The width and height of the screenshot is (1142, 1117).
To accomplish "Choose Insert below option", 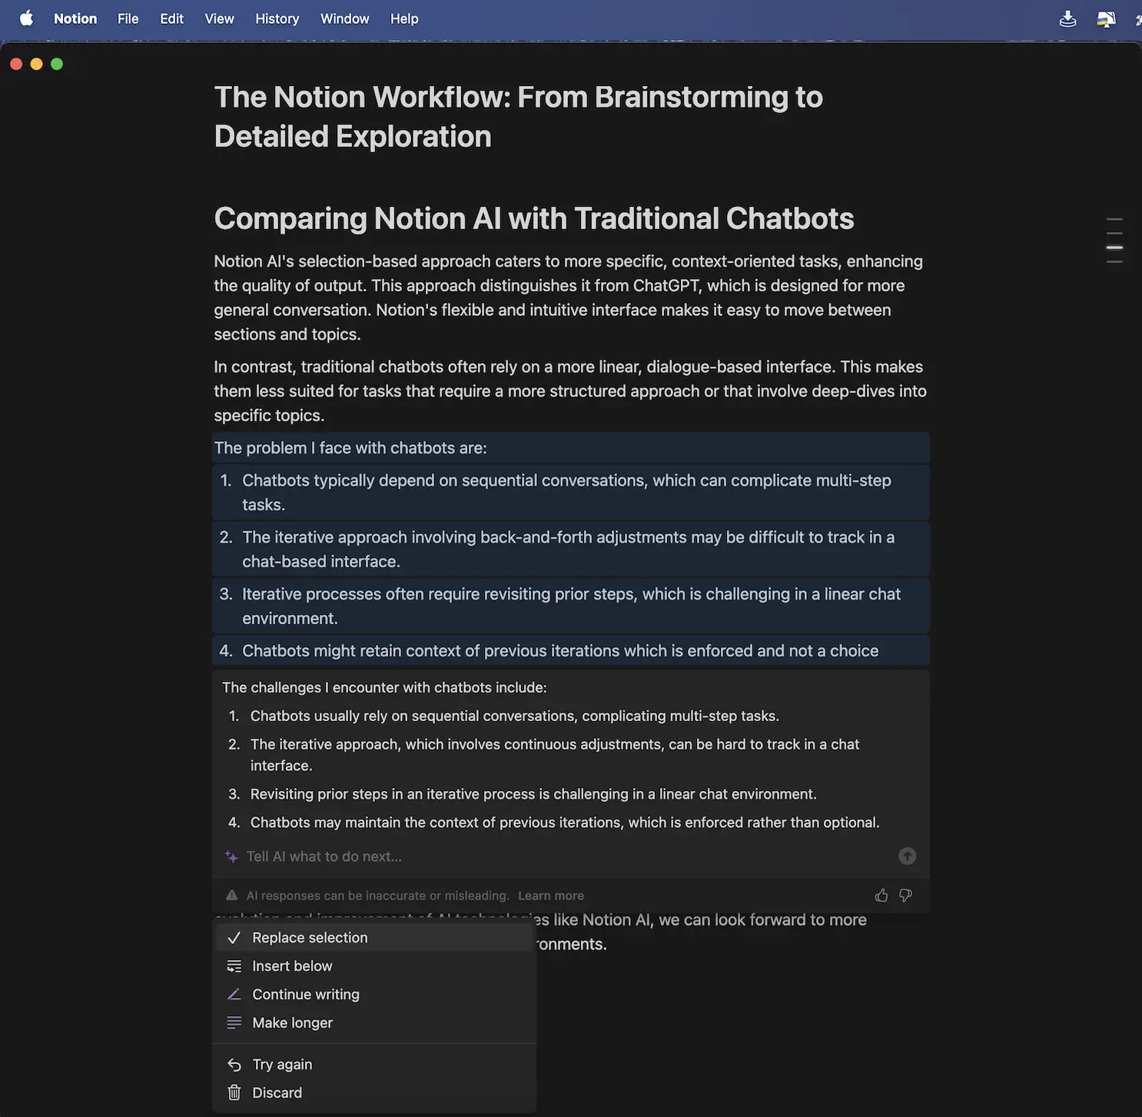I will click(x=374, y=966).
